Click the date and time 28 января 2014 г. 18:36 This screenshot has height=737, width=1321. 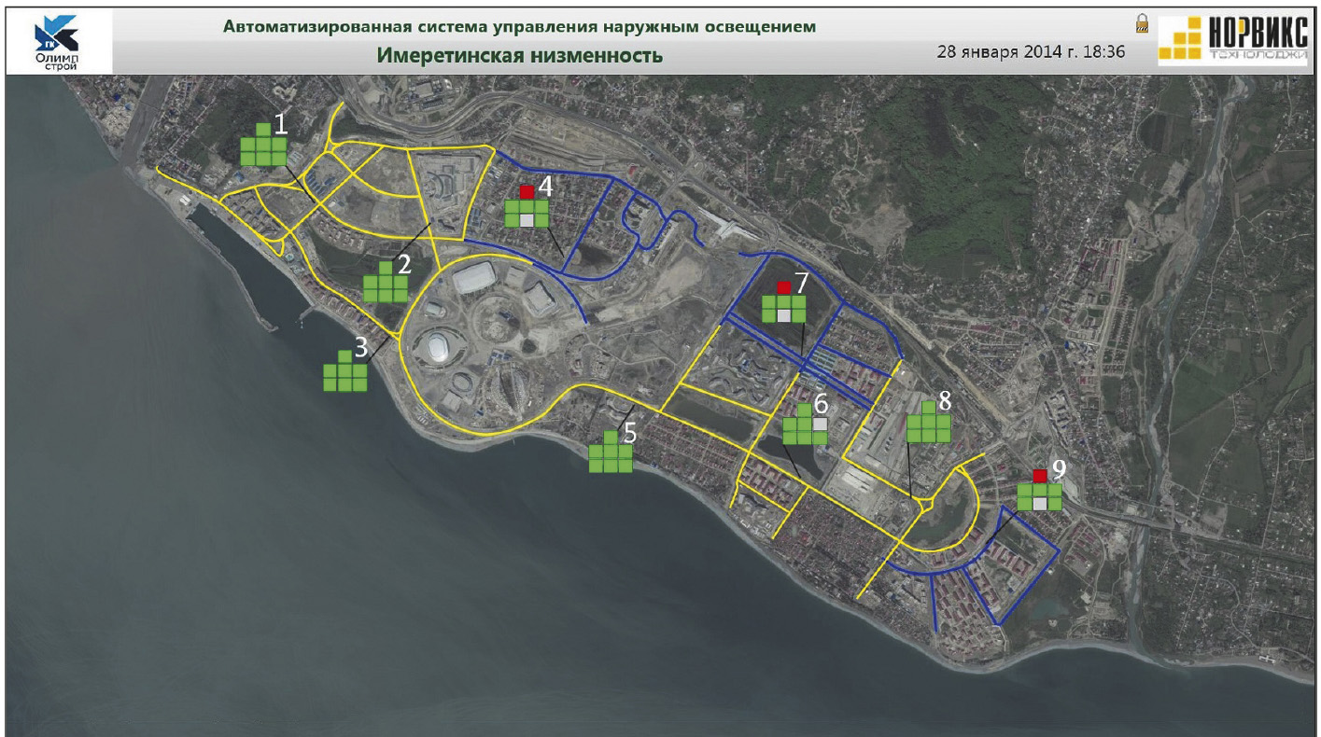(1031, 52)
